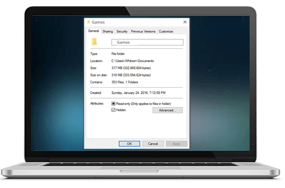285x188 pixels.
Task: Click the Cancel button
Action: pyautogui.click(x=153, y=144)
